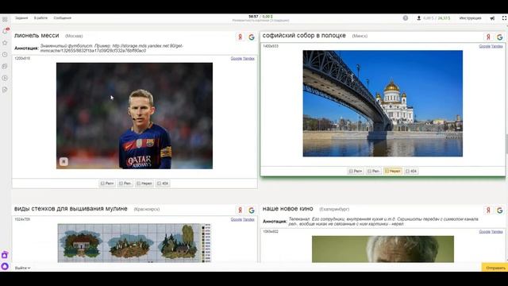Click query text виды стежков для вышивания мулине

[71, 208]
